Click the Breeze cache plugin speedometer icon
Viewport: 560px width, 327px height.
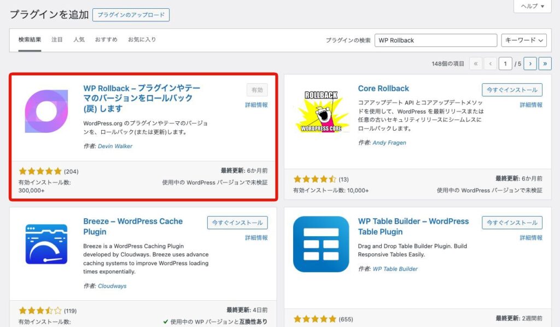(x=46, y=244)
